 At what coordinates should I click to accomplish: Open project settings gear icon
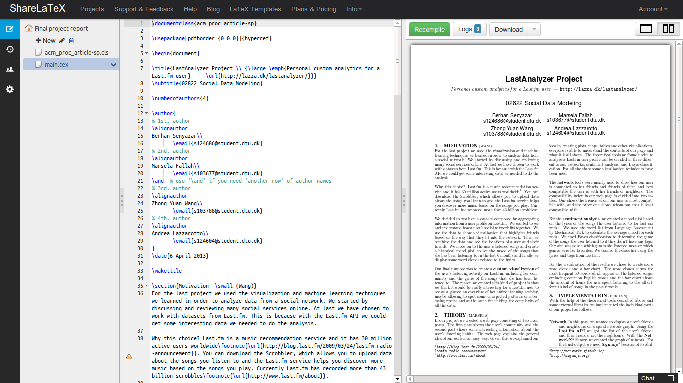pyautogui.click(x=10, y=89)
